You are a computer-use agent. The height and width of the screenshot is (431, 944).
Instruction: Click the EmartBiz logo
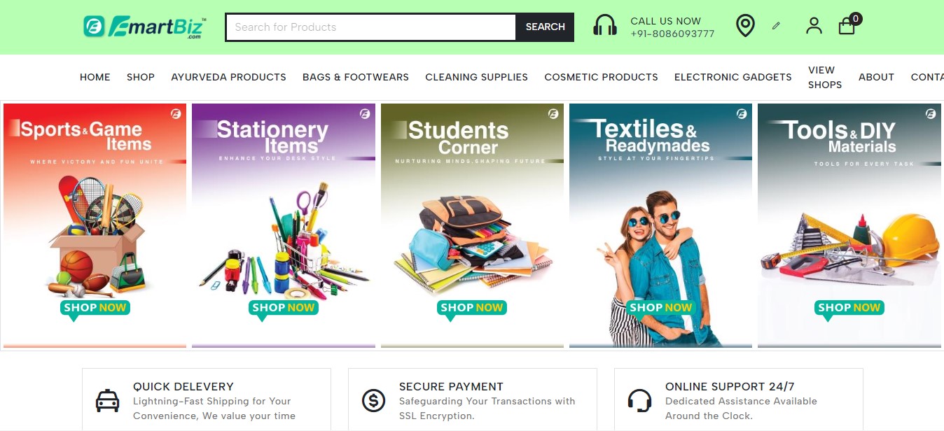point(145,27)
